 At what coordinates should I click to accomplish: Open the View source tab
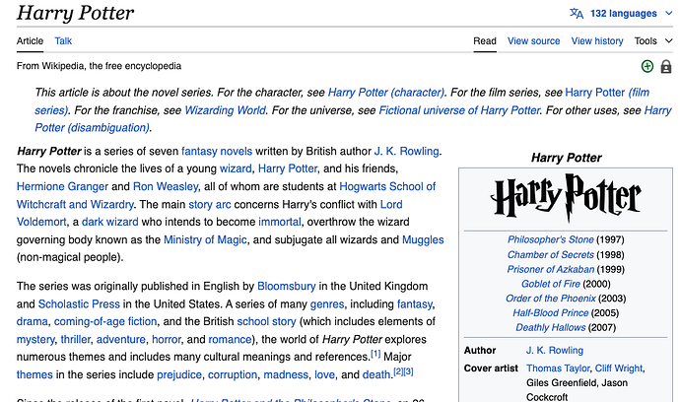533,40
